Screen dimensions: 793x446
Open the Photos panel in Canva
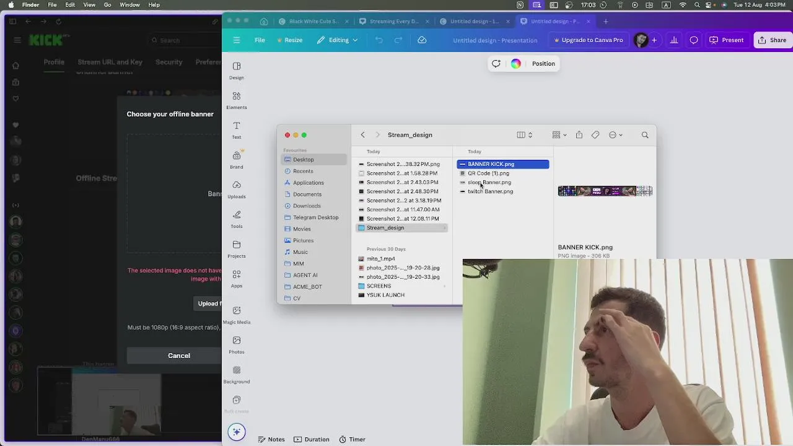pyautogui.click(x=236, y=344)
